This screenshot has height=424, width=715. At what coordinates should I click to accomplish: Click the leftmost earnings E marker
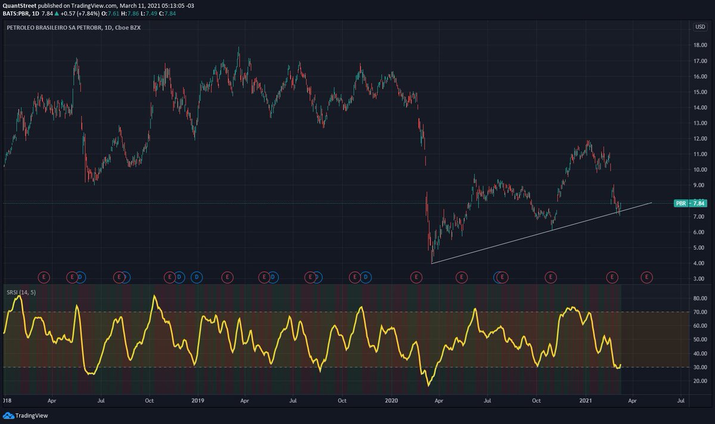tap(43, 276)
